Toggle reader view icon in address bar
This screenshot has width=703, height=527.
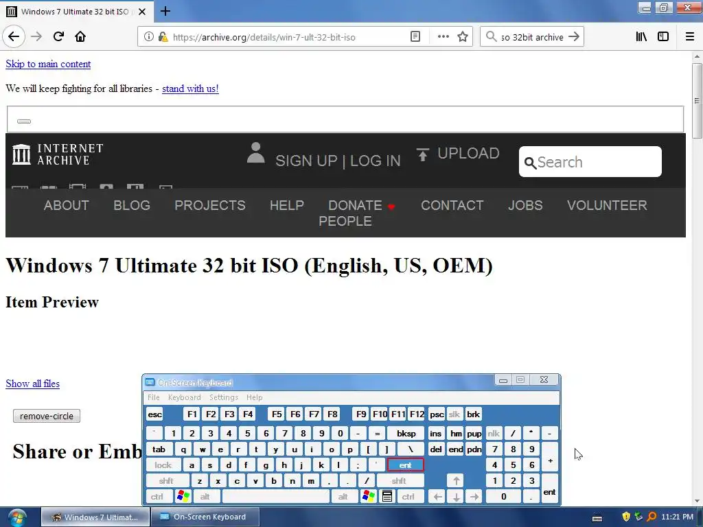click(415, 37)
